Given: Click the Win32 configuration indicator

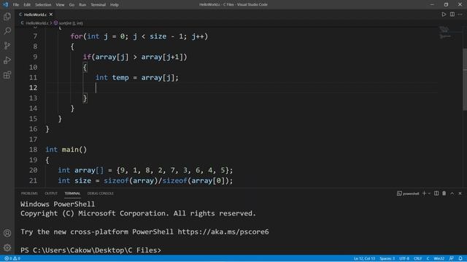Looking at the screenshot, I should 439,258.
